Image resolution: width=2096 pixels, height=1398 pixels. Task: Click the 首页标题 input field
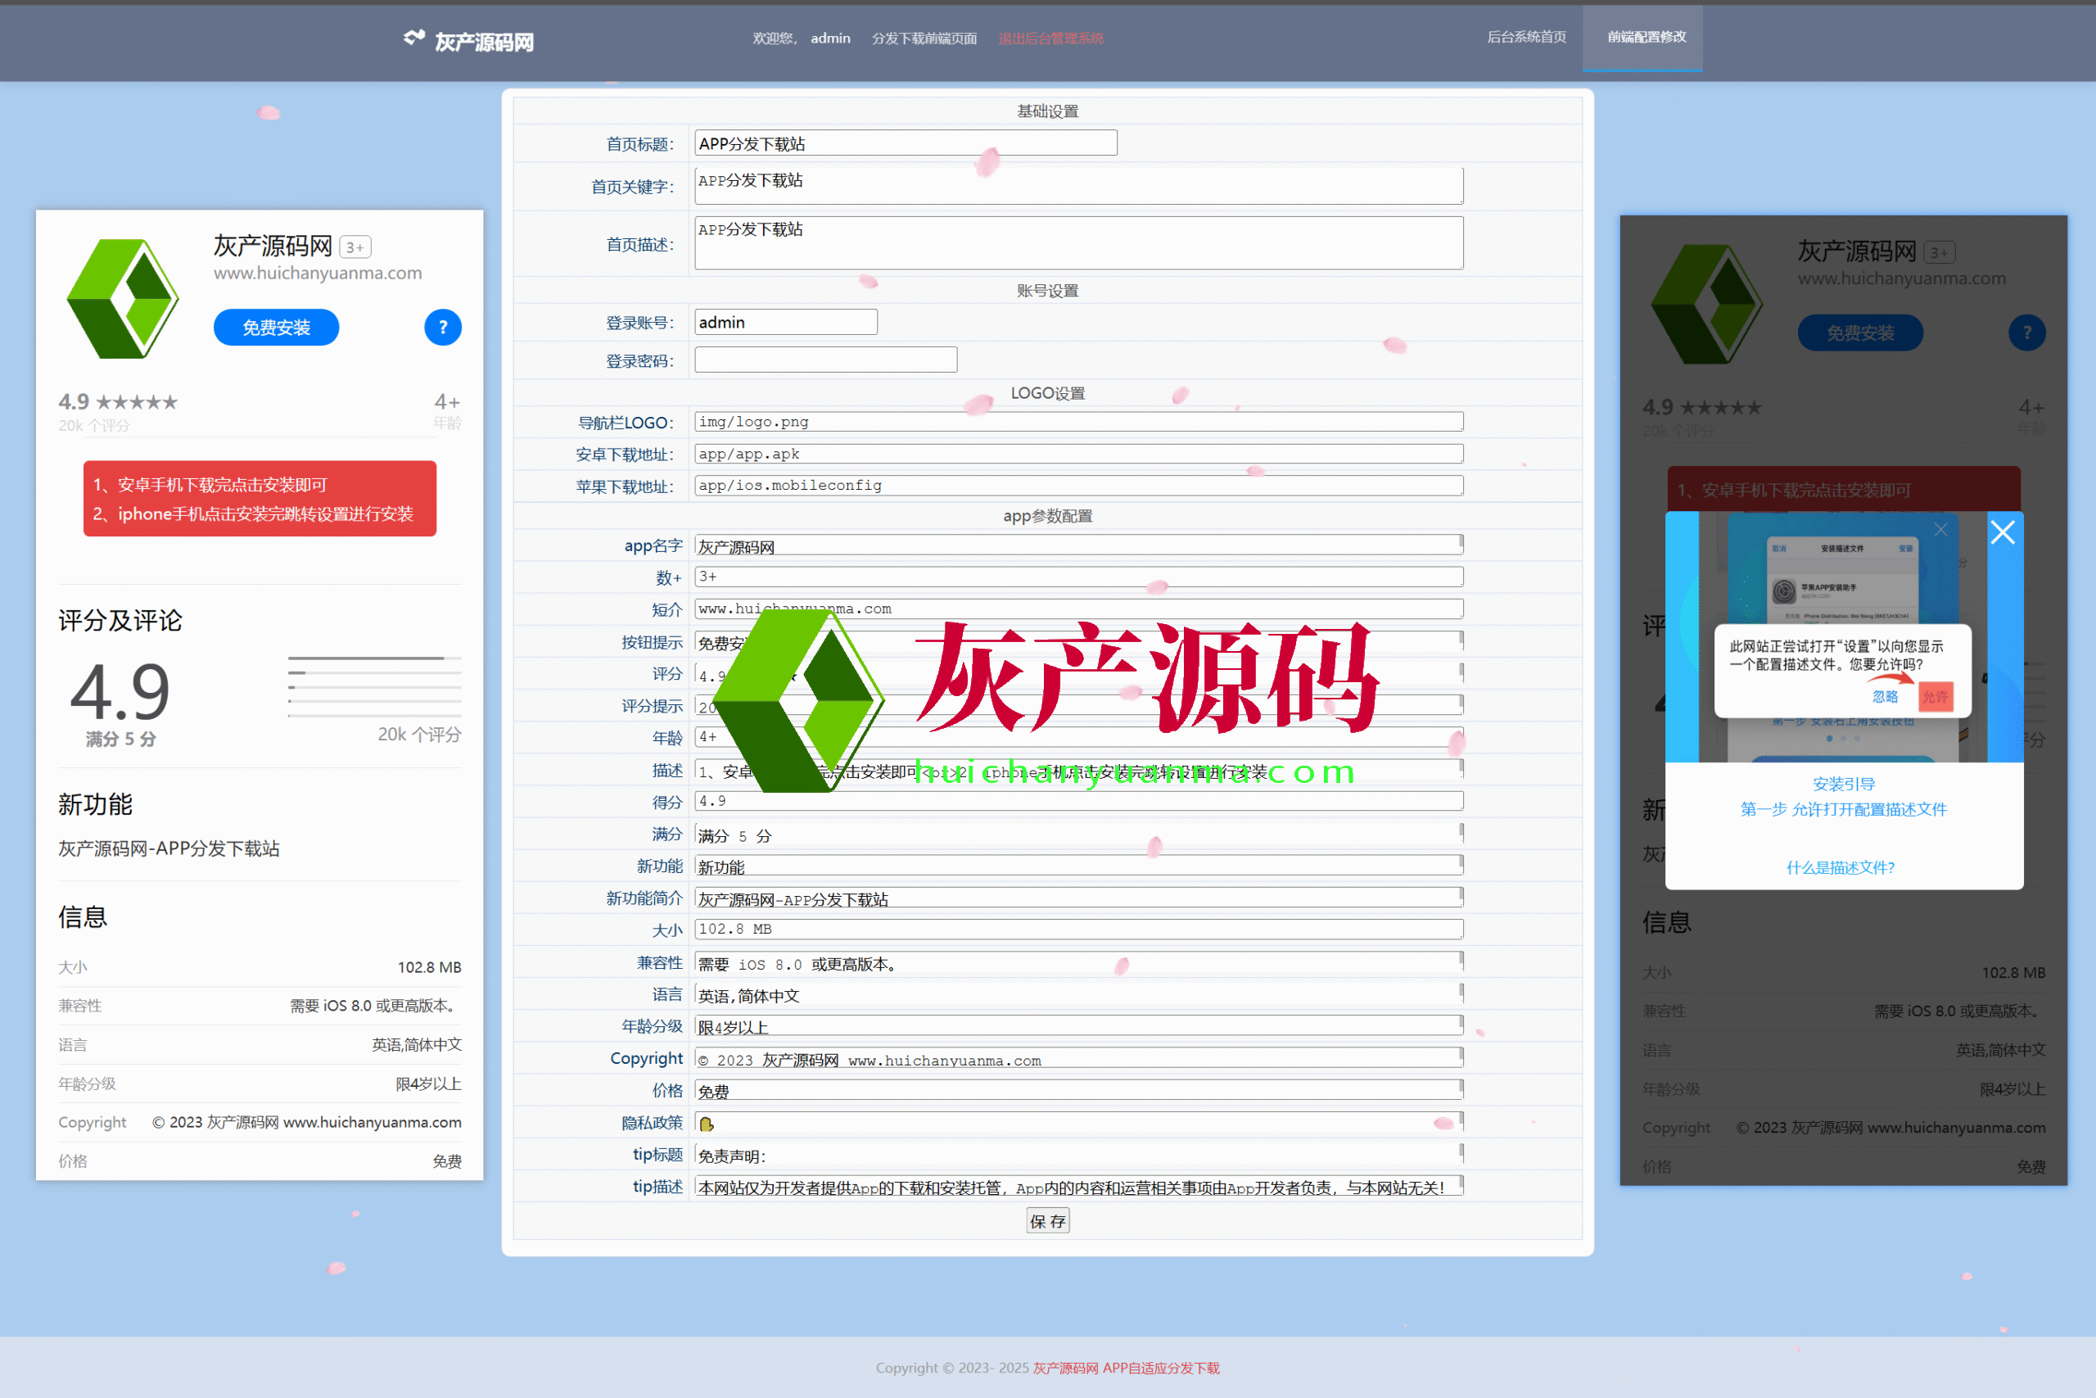point(906,143)
